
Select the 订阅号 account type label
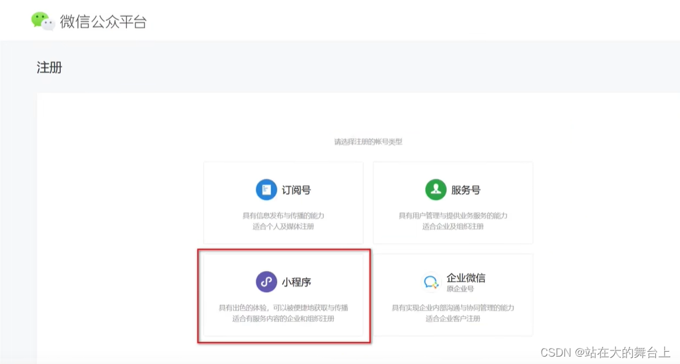coord(296,190)
